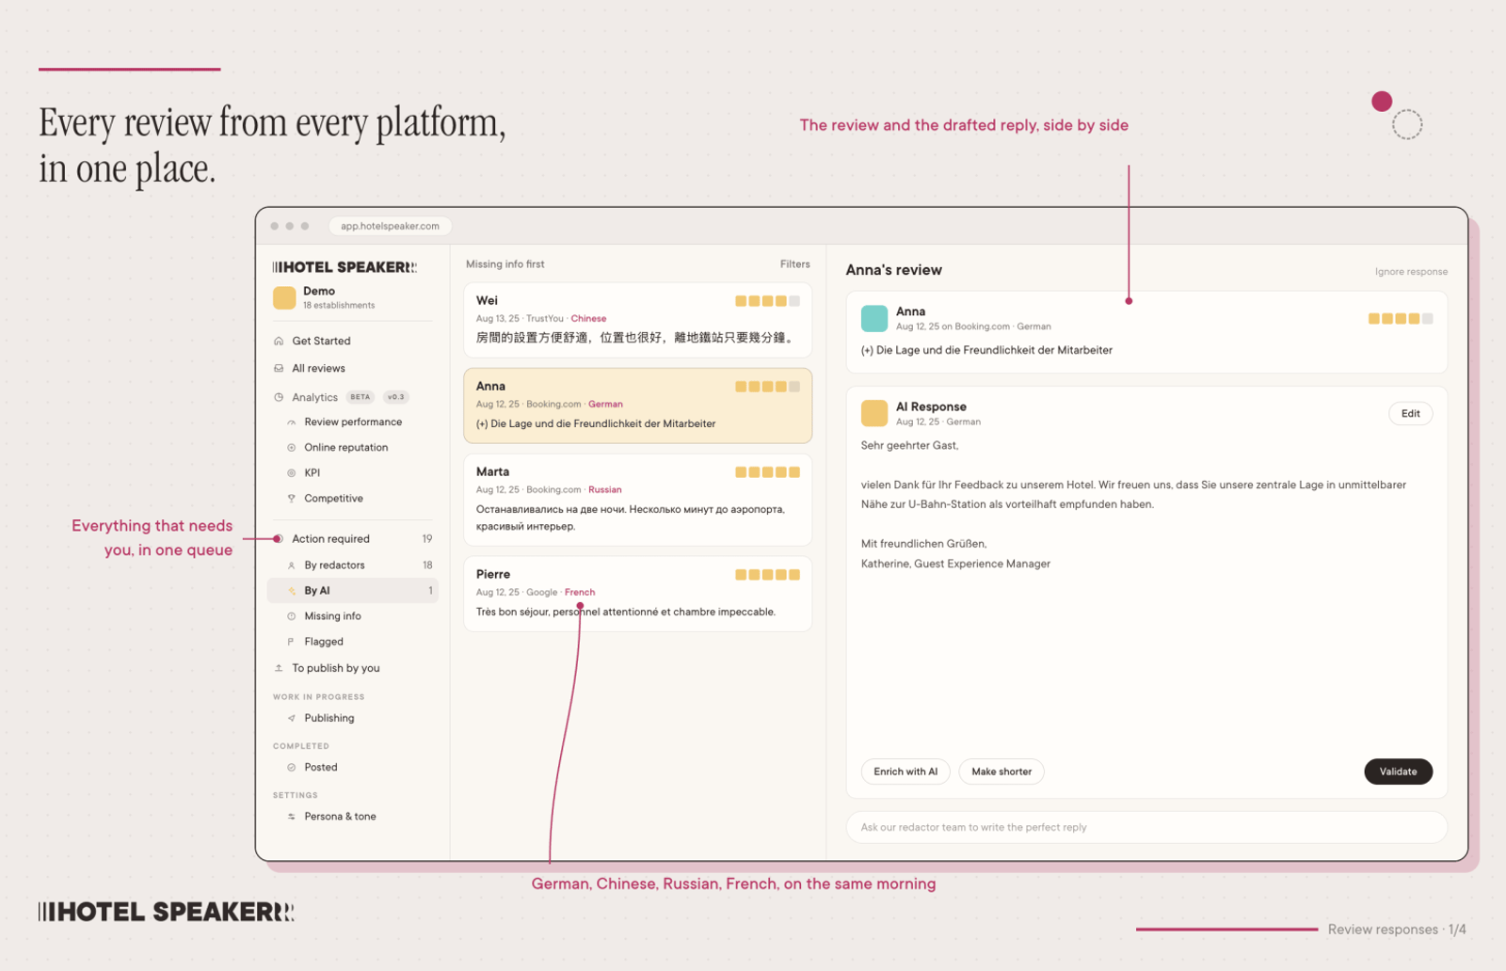1506x971 pixels.
Task: Click the 19 count for Action required
Action: pyautogui.click(x=427, y=539)
